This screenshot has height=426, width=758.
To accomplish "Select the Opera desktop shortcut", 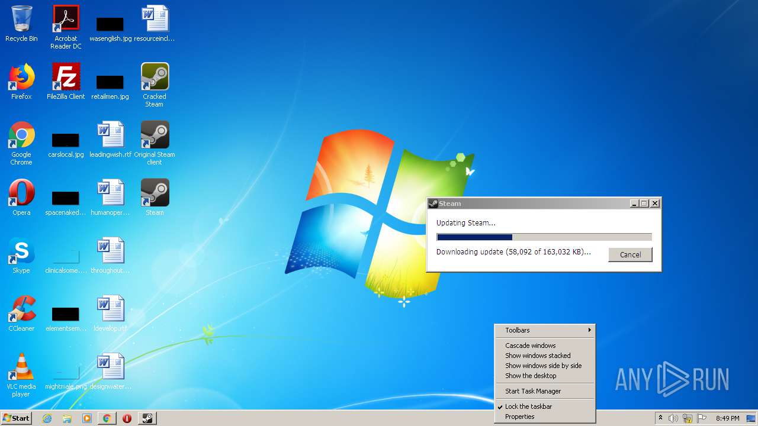I will [x=21, y=198].
